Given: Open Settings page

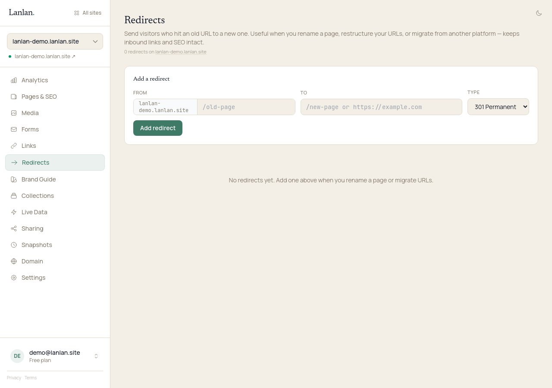Looking at the screenshot, I should [55, 278].
